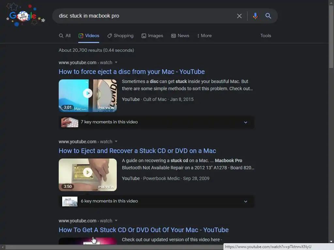This screenshot has width=334, height=250.
Task: Open dropdown arrow next to second youtube.com result
Action: tap(116, 142)
